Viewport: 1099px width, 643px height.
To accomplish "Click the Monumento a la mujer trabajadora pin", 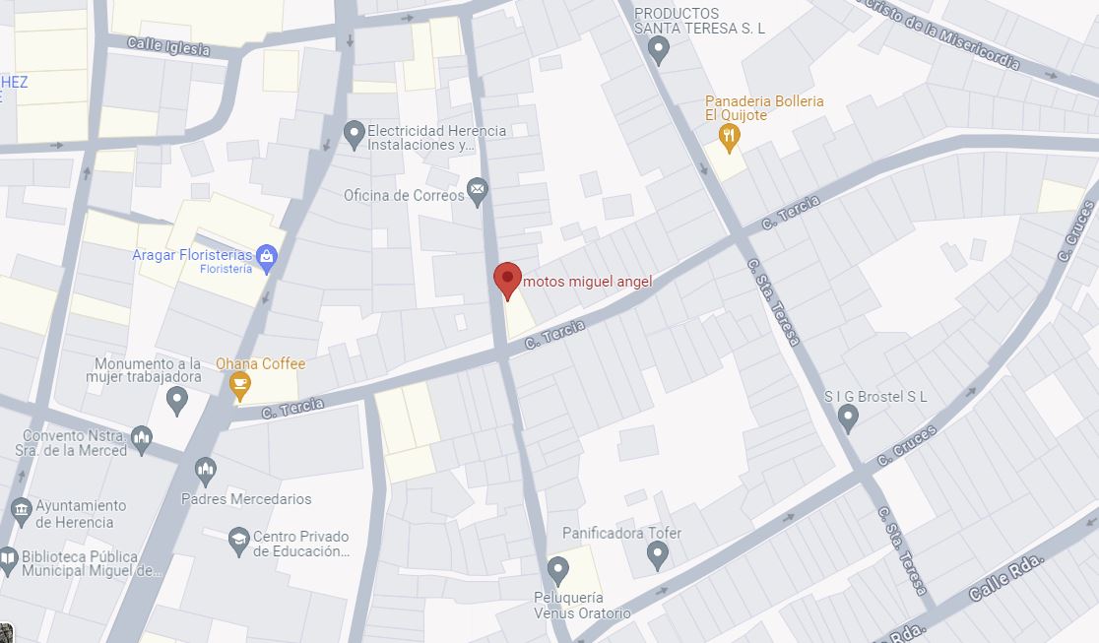I will (176, 402).
